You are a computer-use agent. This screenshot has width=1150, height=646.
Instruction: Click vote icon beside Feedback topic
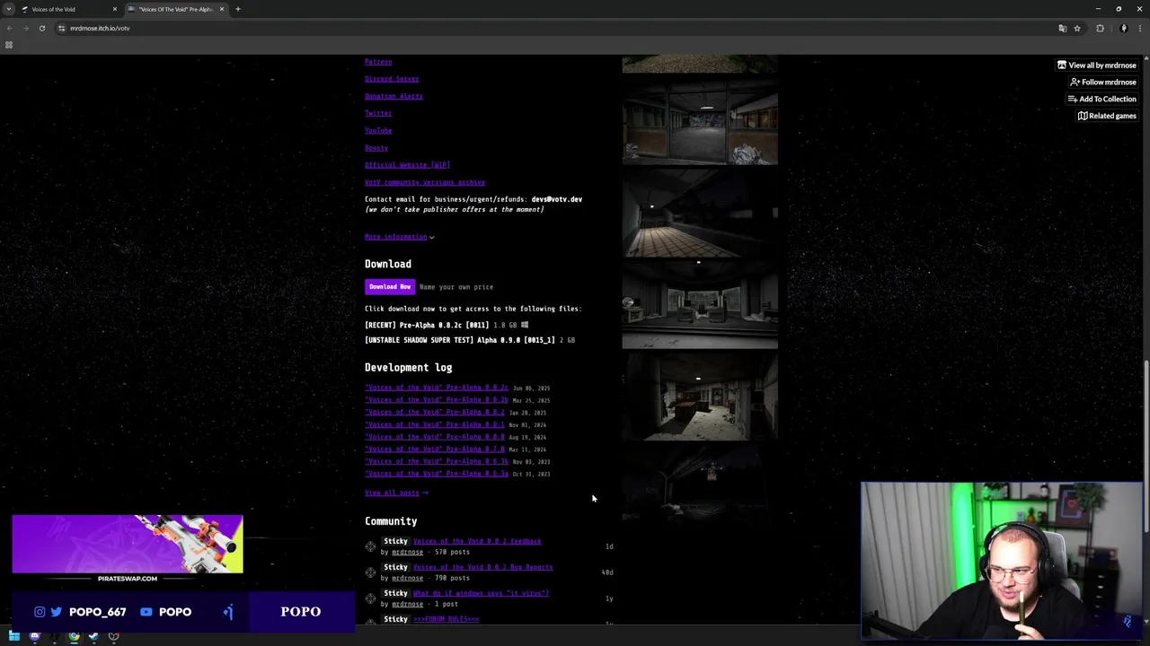click(x=370, y=546)
